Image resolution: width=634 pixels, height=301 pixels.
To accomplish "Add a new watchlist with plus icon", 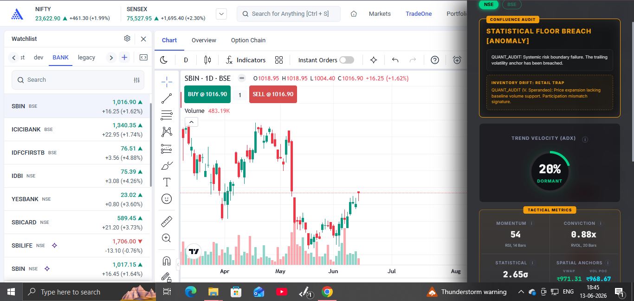I will (x=124, y=58).
